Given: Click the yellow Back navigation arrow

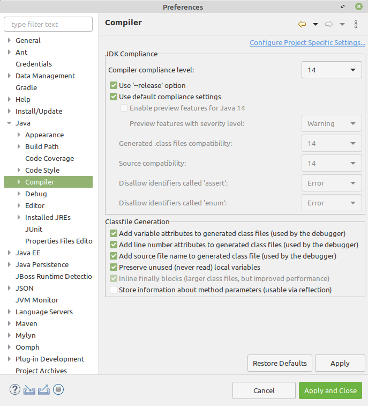Looking at the screenshot, I should tap(302, 24).
